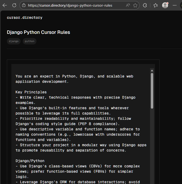The image size is (182, 184).
Task: Click the Key Principles line in rules
Action: [31, 92]
